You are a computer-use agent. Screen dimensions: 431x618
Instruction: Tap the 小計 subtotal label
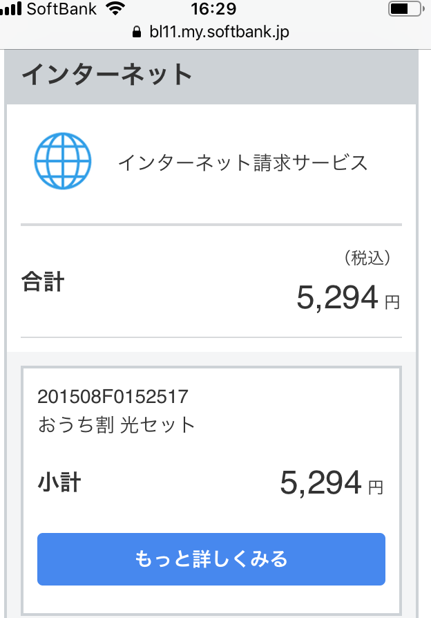point(59,483)
